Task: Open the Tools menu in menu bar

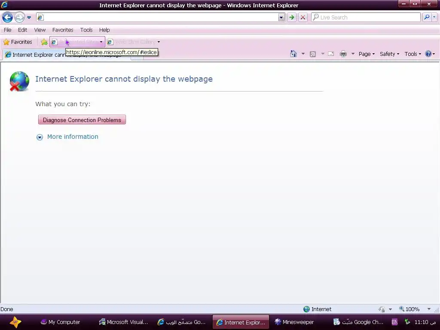Action: coord(86,30)
